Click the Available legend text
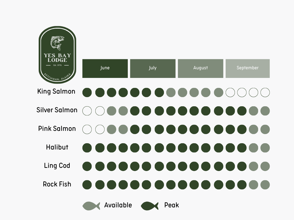This screenshot has width=294, height=220. [118, 205]
